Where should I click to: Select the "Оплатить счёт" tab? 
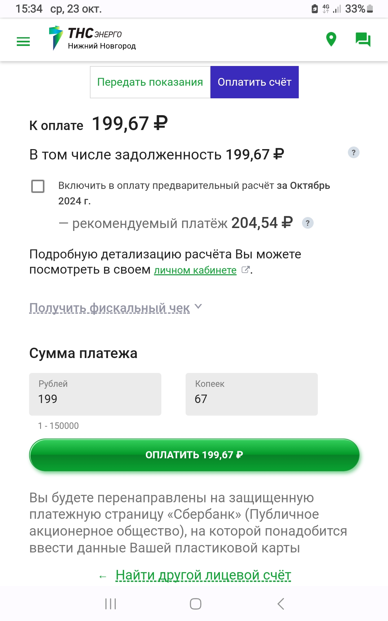(254, 82)
